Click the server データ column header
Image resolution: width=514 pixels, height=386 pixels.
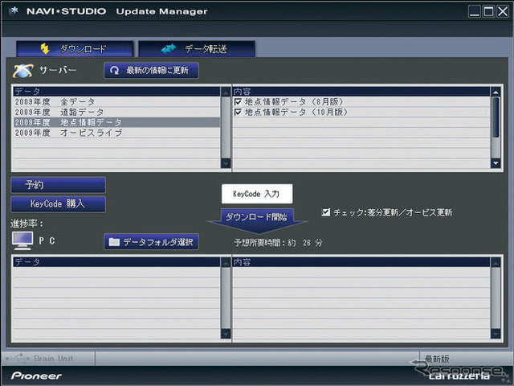[x=116, y=91]
